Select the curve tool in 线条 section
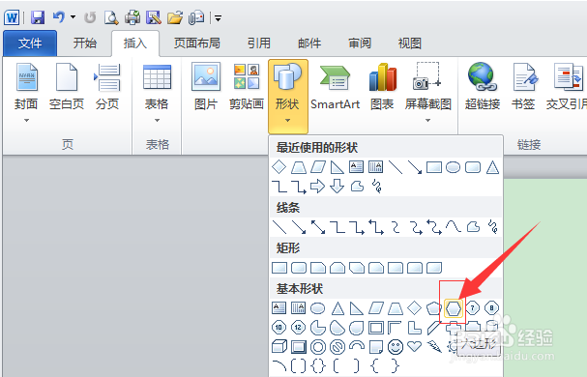The width and height of the screenshot is (587, 377). [454, 227]
